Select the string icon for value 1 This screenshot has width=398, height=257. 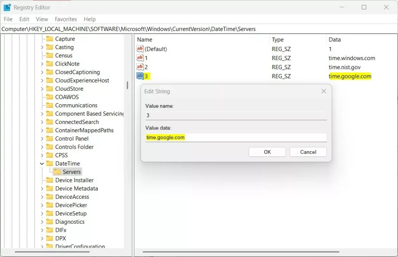tap(140, 58)
